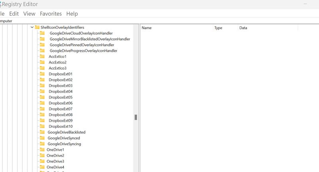Click the DropboxExt10 folder icon
Viewport: 319px width, 172px height.
(42, 126)
